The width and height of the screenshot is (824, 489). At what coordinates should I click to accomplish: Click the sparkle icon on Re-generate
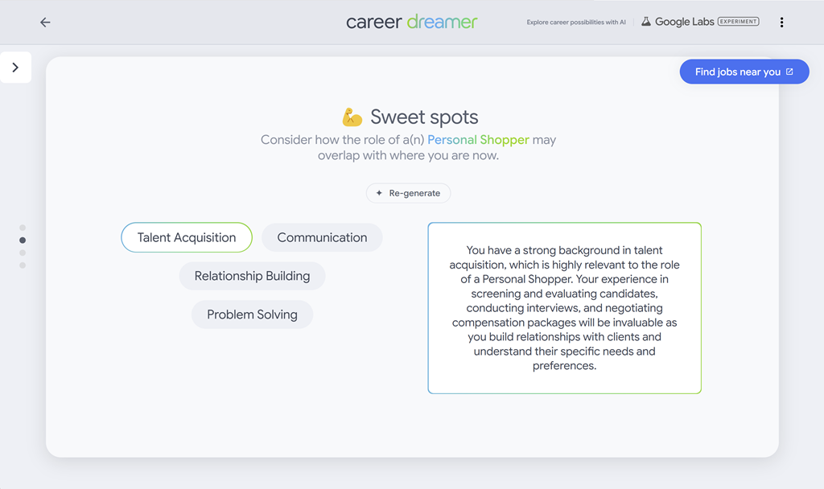(380, 194)
